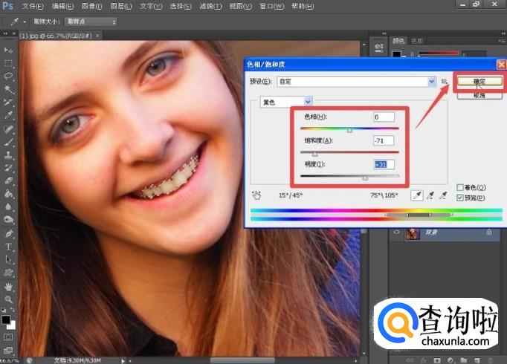This screenshot has height=364, width=507.
Task: Click the 取消 (Cancel) button
Action: 479,95
